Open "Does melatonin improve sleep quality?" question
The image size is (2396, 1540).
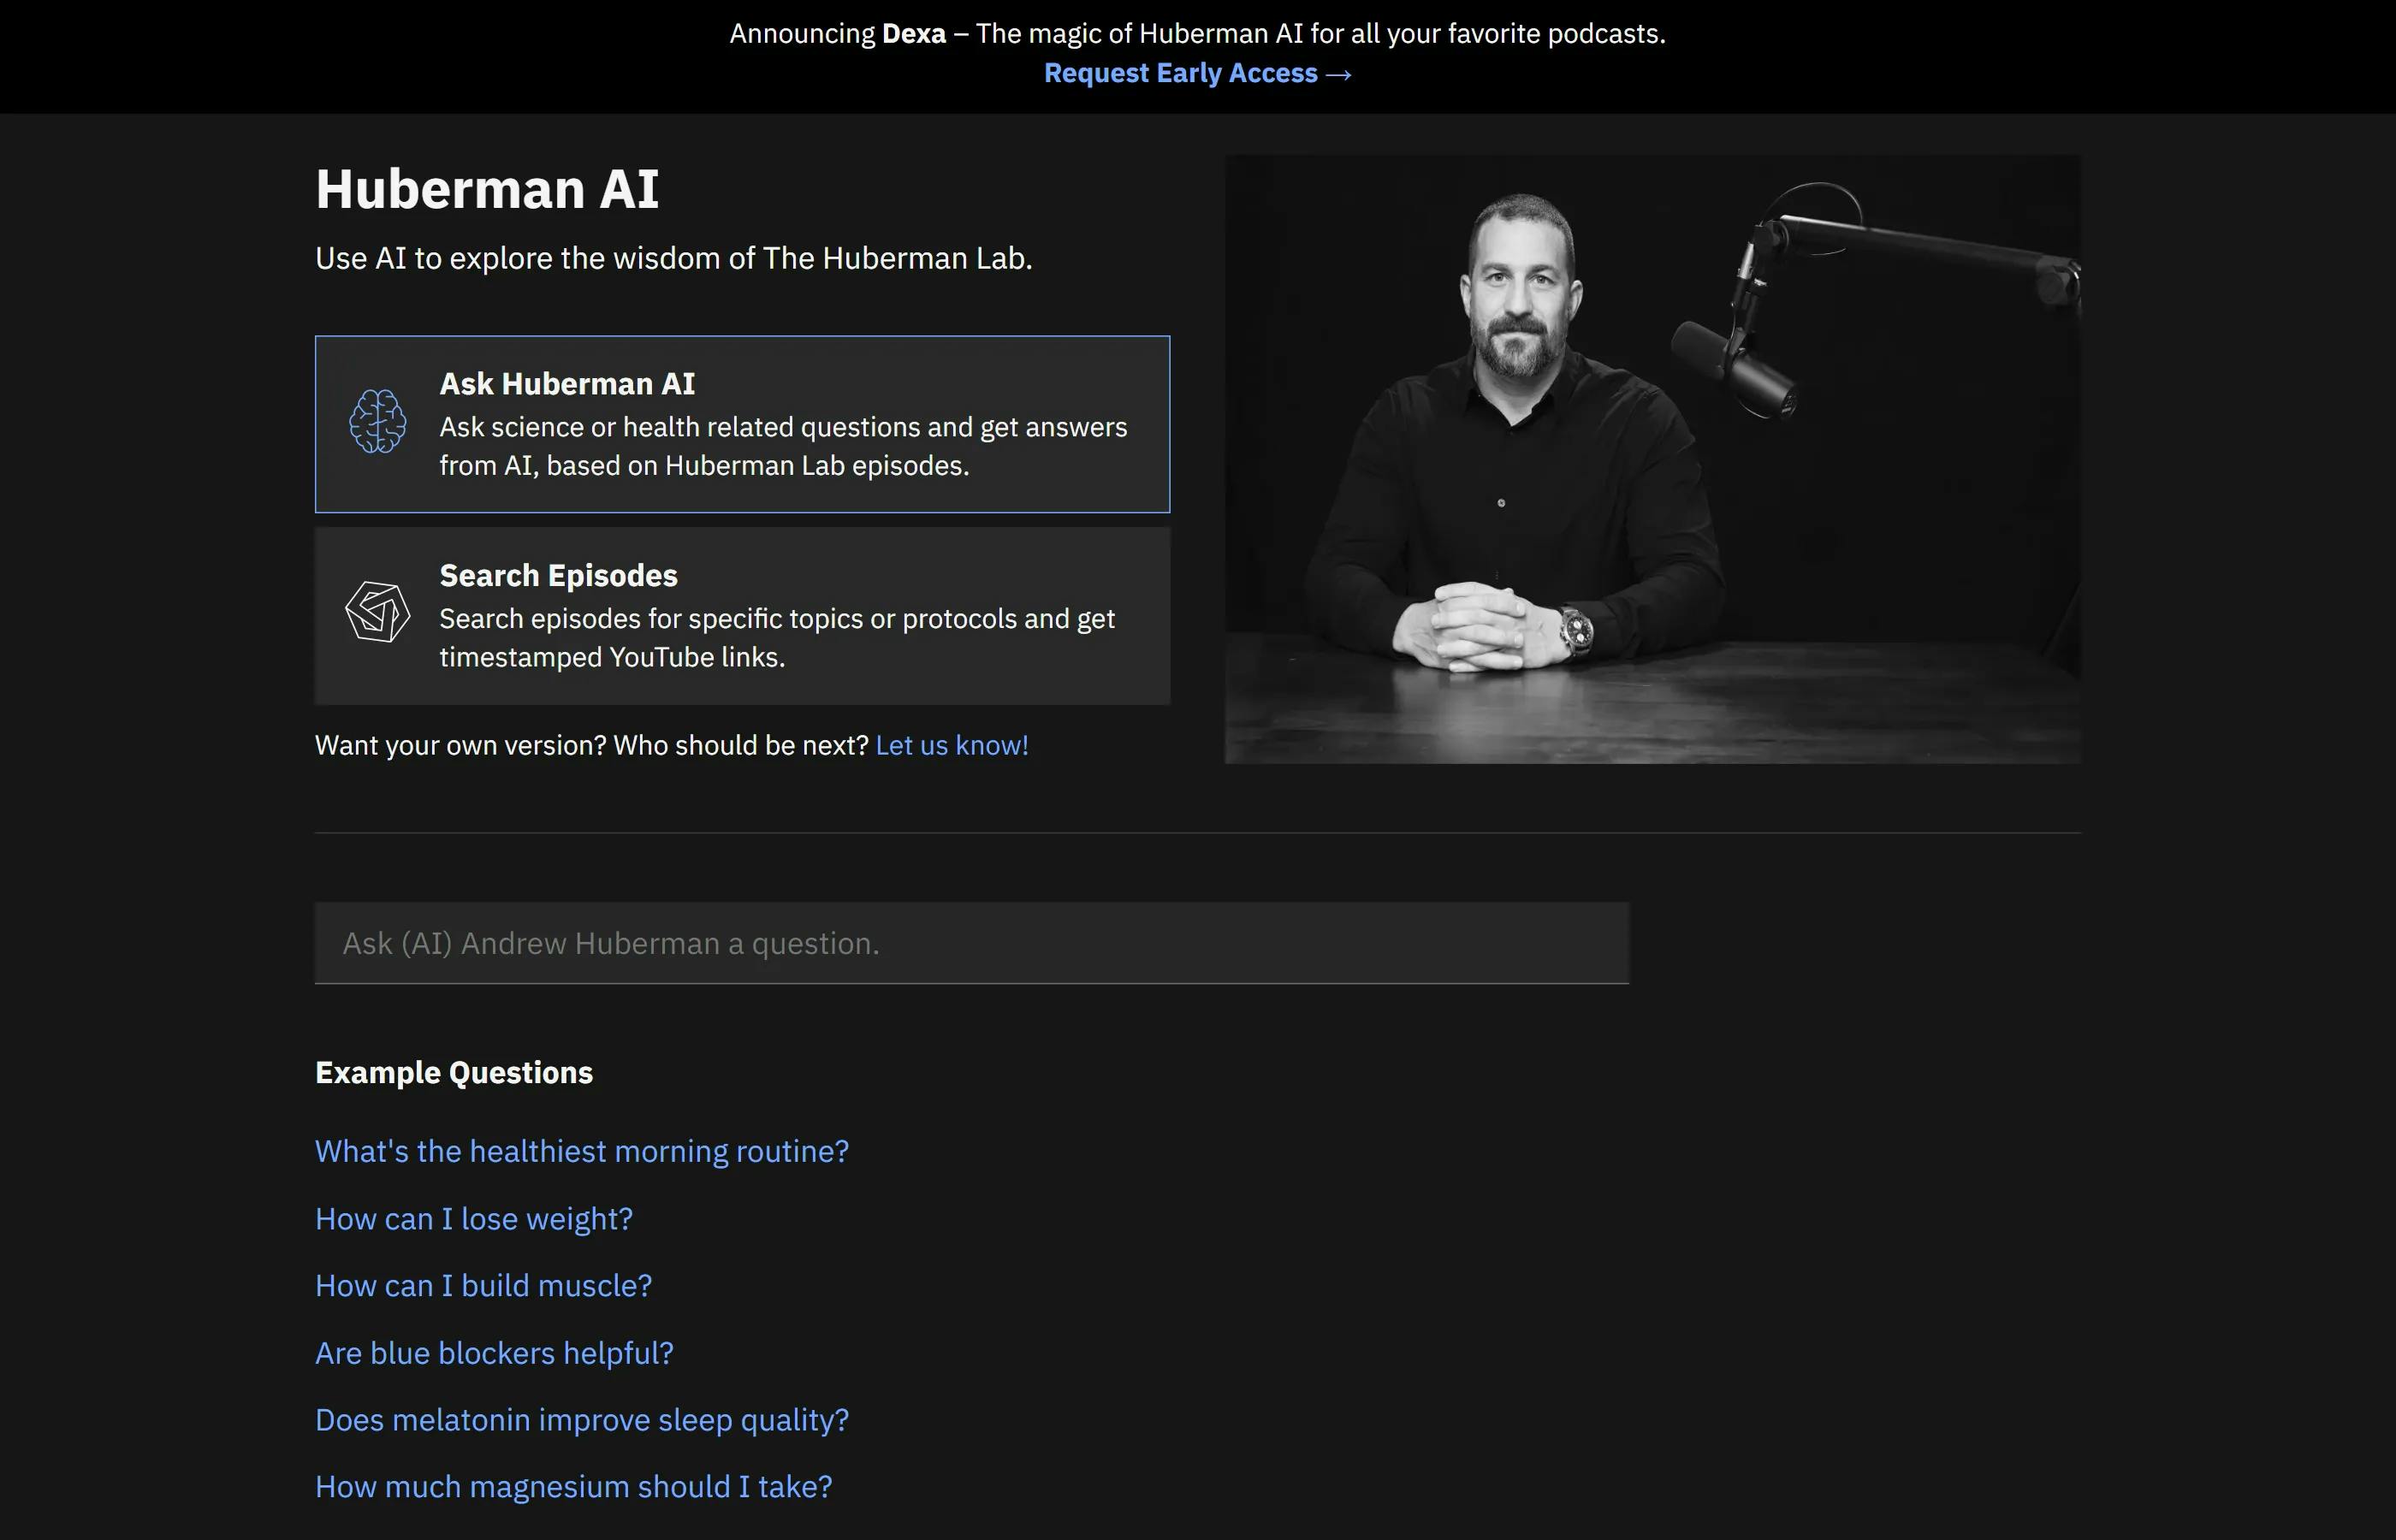[582, 1420]
